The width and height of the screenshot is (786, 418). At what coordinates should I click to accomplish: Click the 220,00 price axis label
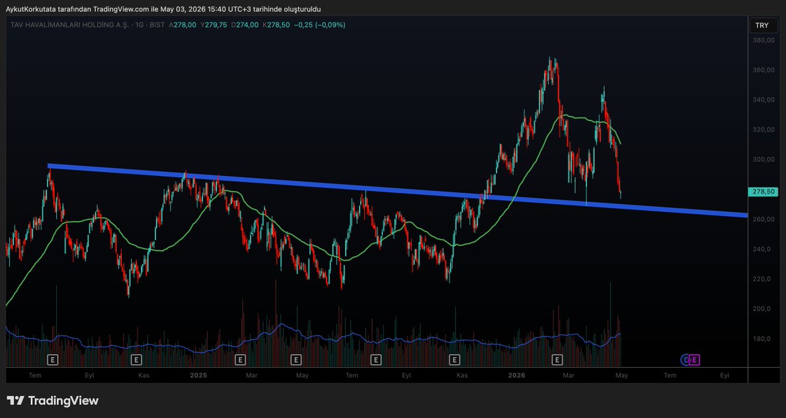[763, 279]
